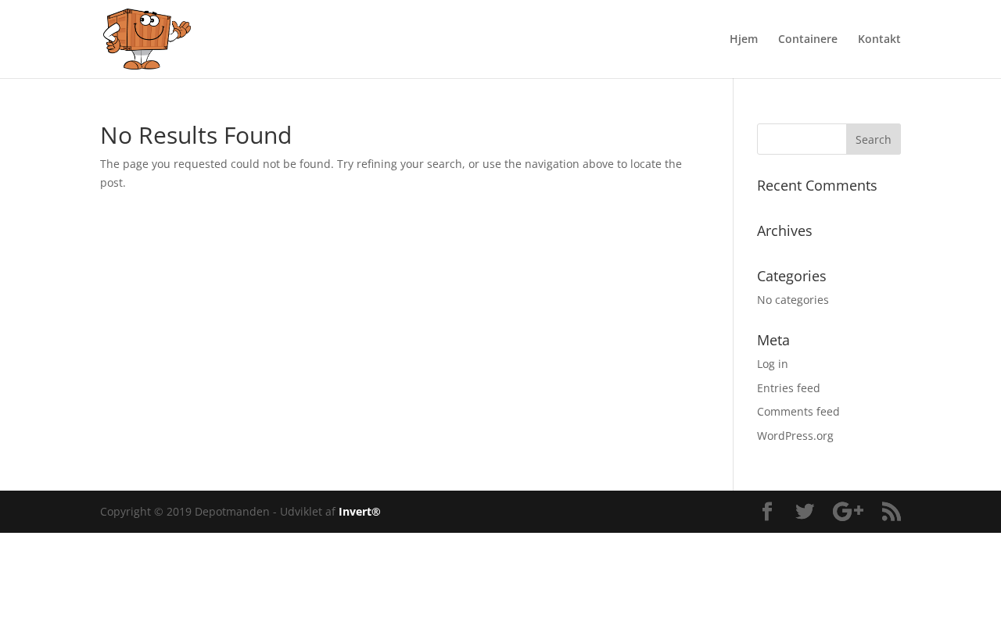Open the Entries feed link
This screenshot has height=625, width=1001.
coord(788,388)
